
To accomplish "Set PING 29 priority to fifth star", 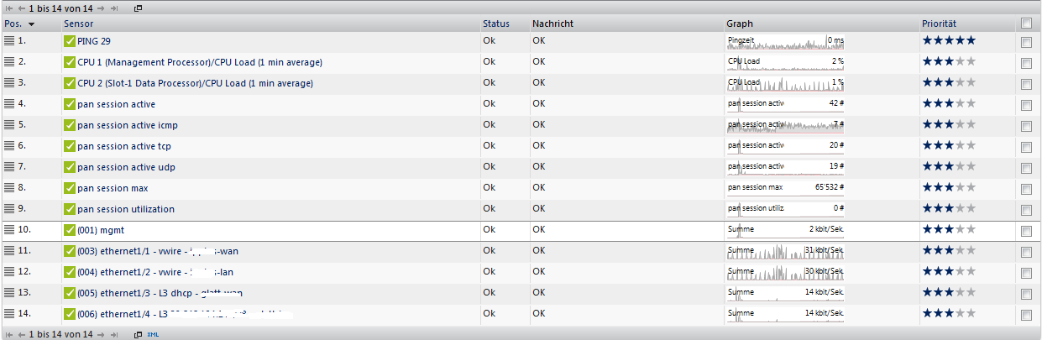I will [971, 40].
